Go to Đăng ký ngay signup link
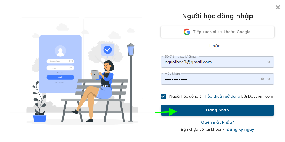Viewport: 285px width, 142px height. coord(240,130)
